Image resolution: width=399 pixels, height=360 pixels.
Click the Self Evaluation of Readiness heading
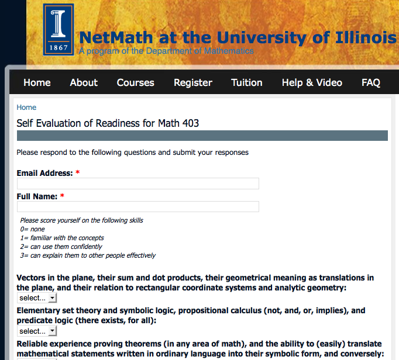coord(108,123)
